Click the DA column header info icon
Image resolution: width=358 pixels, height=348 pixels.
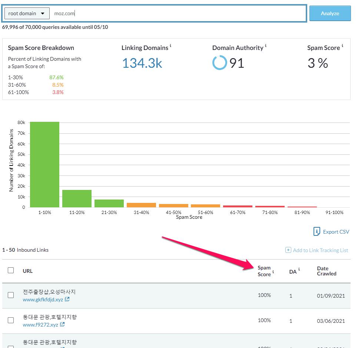[299, 269]
